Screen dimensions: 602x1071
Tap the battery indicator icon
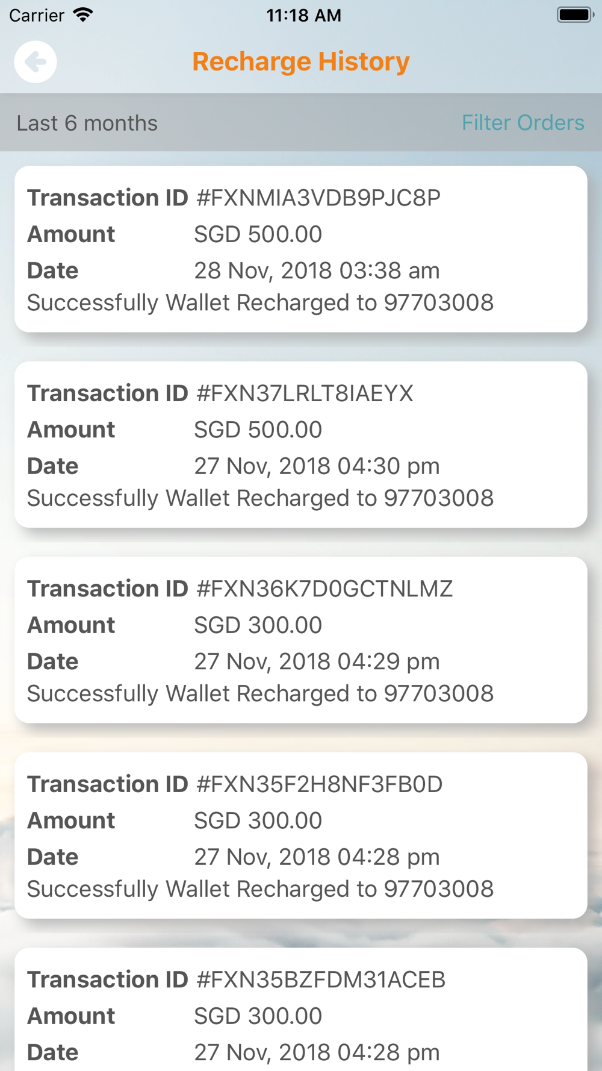(575, 15)
